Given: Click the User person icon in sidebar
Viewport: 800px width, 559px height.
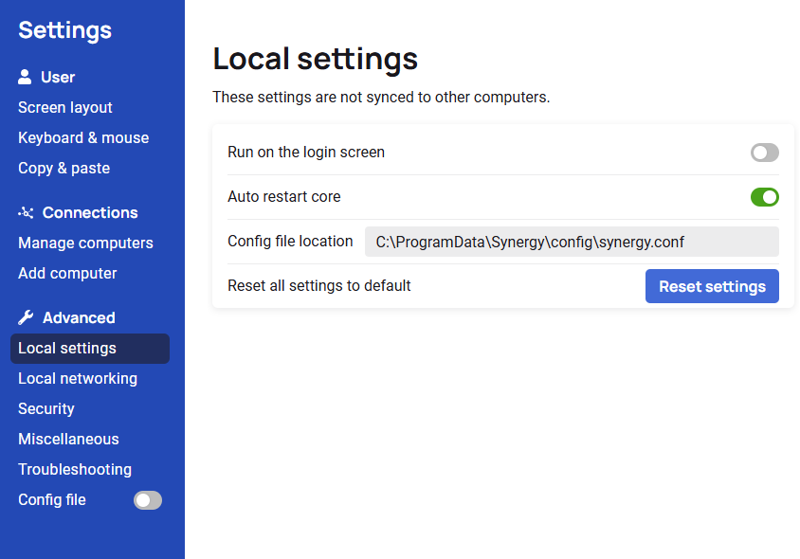Looking at the screenshot, I should point(26,77).
